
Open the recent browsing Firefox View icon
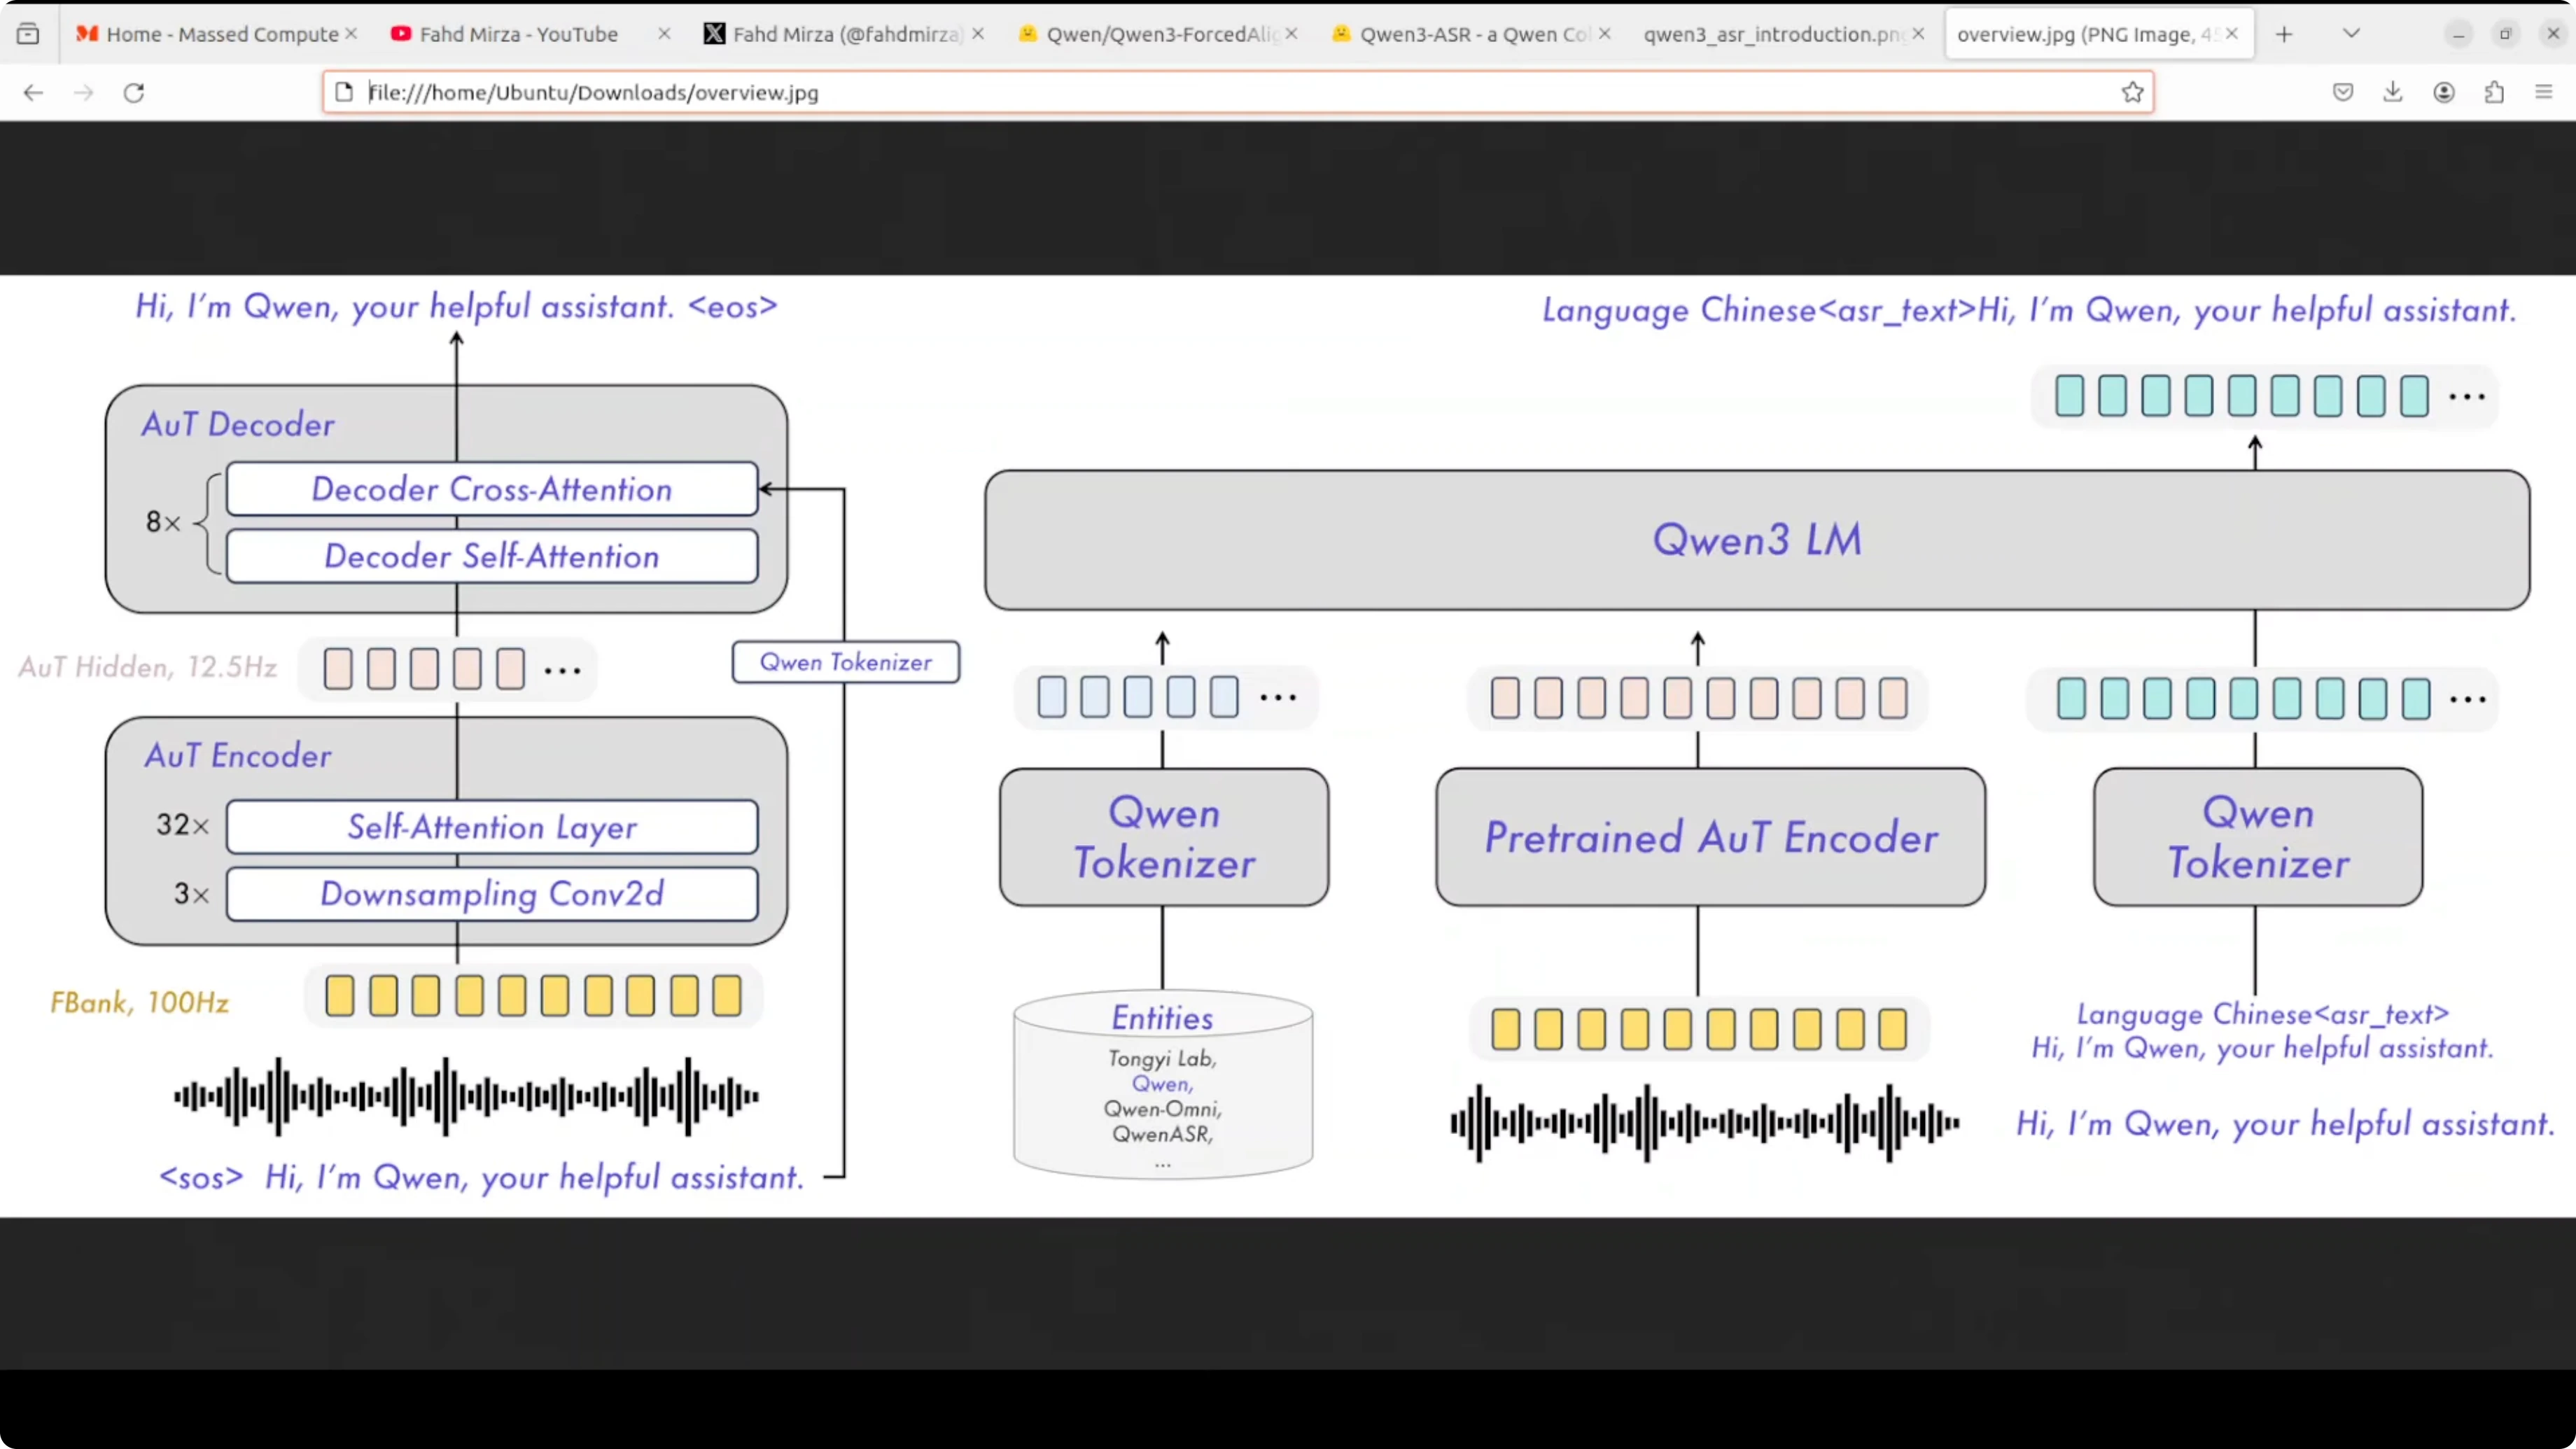tap(28, 34)
